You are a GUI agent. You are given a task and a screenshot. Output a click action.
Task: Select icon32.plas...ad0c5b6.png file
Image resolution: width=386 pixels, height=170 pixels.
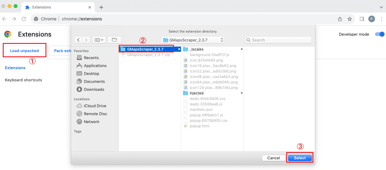[212, 71]
